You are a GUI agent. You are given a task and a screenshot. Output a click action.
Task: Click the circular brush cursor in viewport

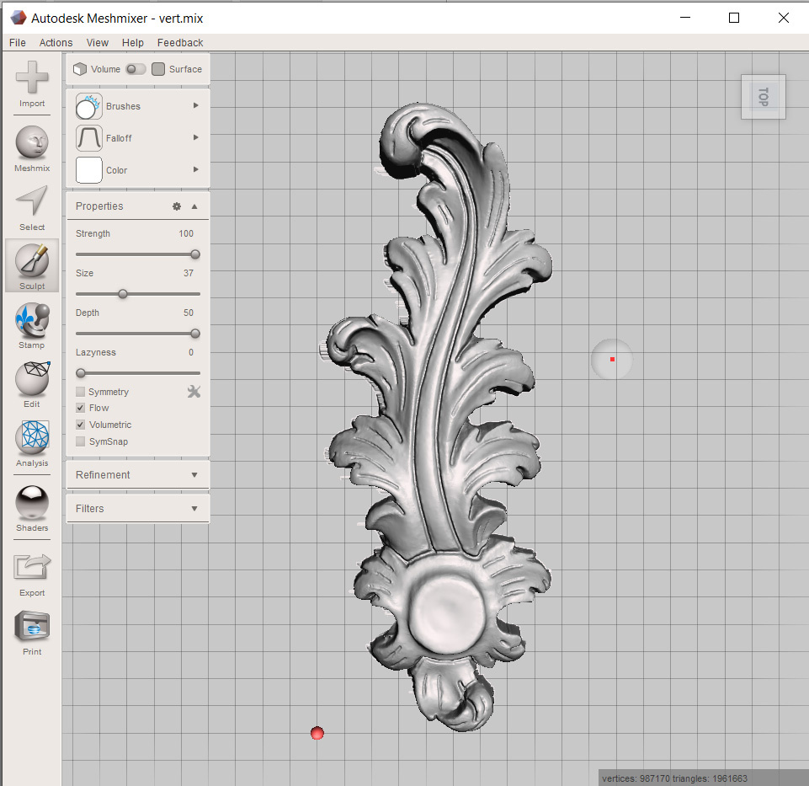click(612, 359)
